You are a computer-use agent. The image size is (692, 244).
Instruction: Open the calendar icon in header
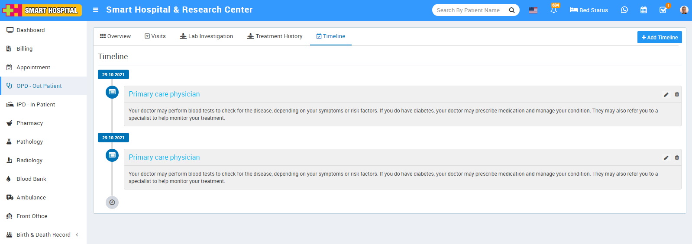tap(643, 10)
